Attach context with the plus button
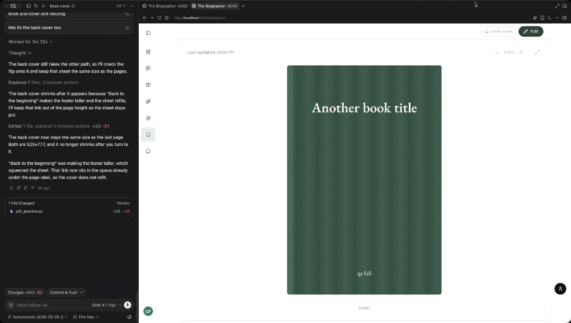Image resolution: width=571 pixels, height=323 pixels. [x=11, y=305]
